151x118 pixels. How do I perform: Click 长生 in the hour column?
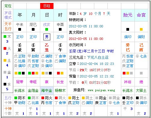click(x=60, y=82)
